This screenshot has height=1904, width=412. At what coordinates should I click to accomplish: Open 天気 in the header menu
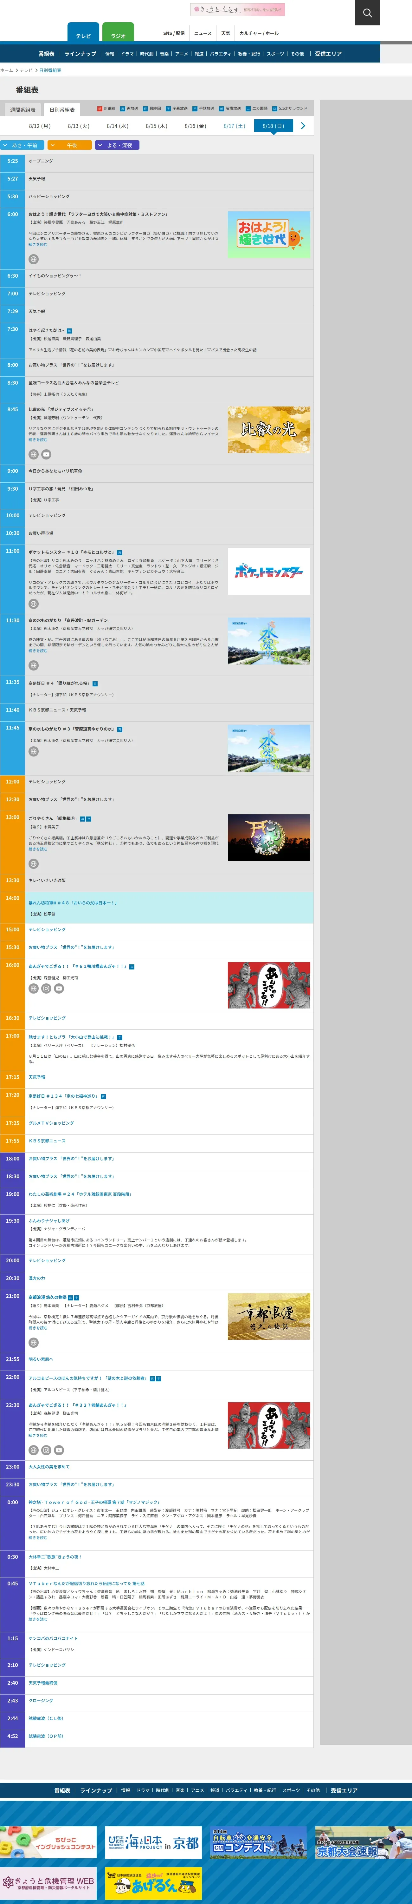(x=226, y=33)
